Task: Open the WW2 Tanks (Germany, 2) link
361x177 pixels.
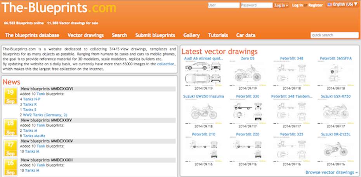Action: pos(45,115)
